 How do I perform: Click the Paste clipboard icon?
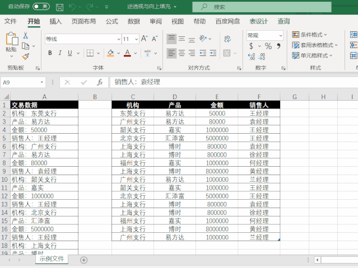pyautogui.click(x=12, y=38)
